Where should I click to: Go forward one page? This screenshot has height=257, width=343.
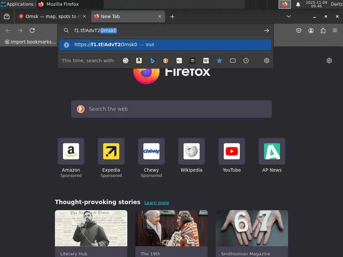point(20,30)
